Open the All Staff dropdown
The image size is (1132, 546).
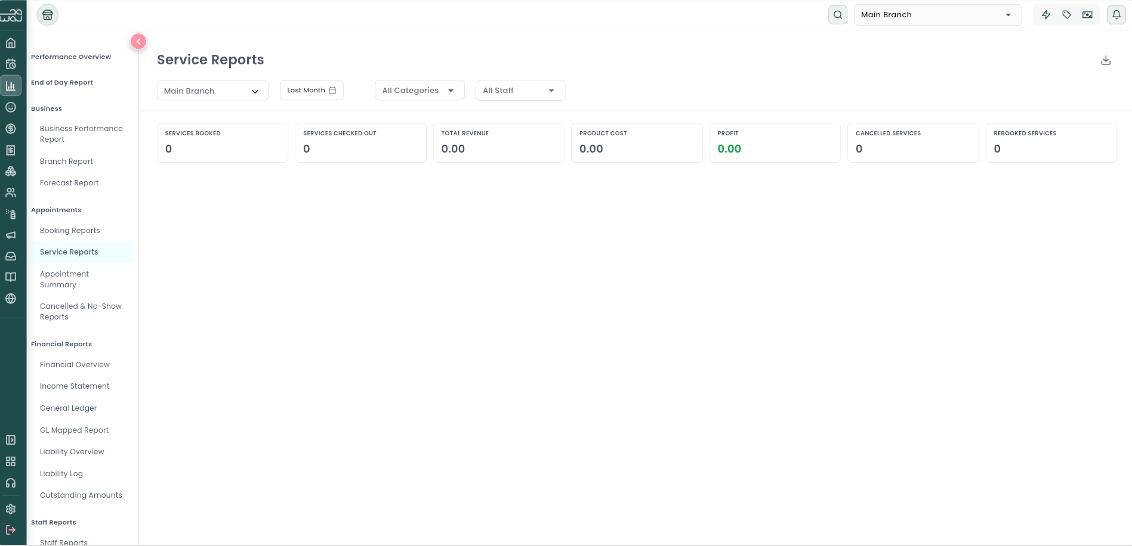click(x=520, y=91)
